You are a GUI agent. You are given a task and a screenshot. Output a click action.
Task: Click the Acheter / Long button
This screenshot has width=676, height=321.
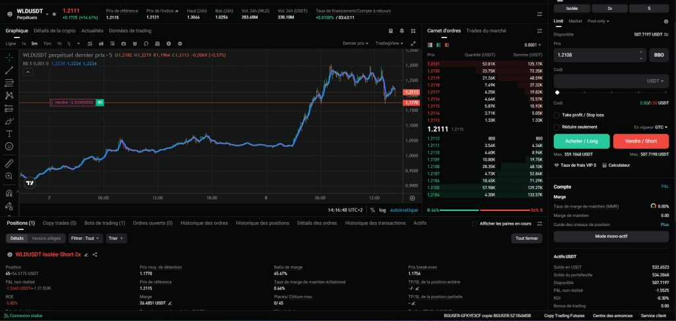pos(582,141)
